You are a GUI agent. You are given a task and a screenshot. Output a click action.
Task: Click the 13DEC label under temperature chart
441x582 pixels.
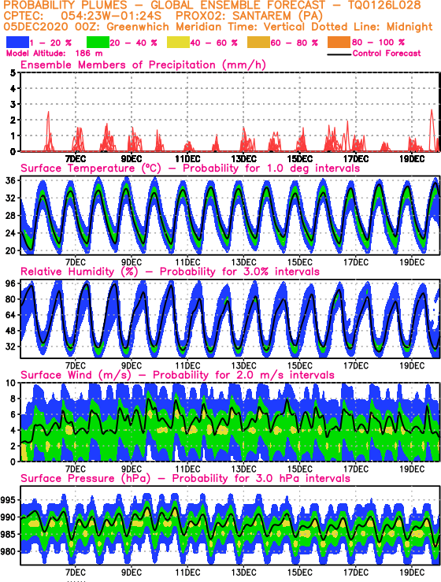pos(243,262)
